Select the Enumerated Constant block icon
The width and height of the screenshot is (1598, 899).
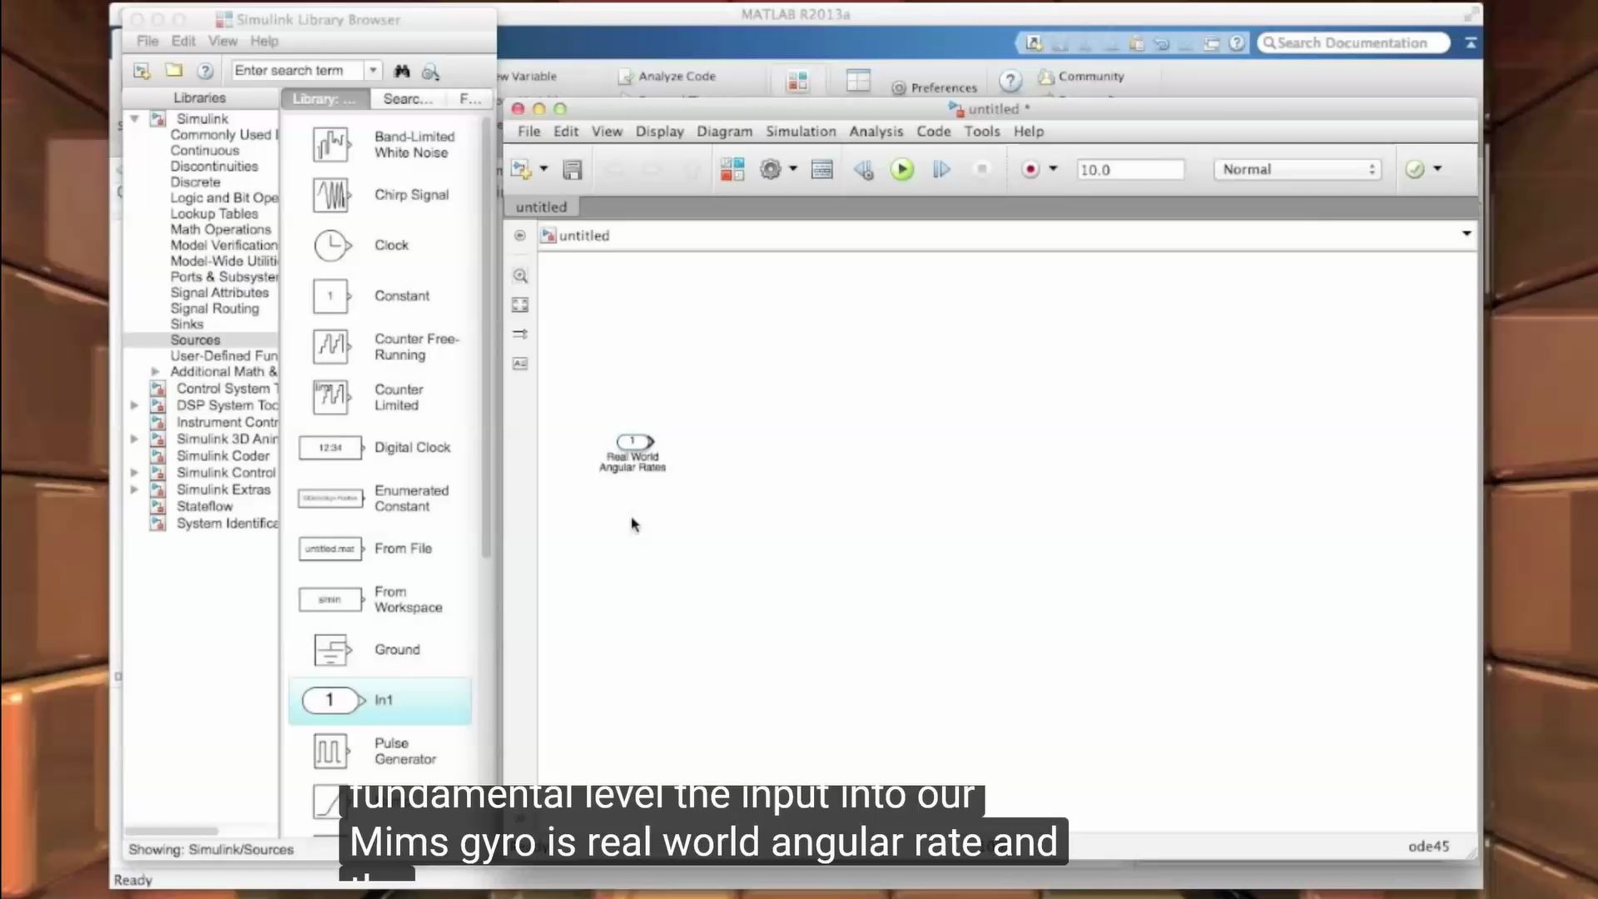[x=330, y=498]
